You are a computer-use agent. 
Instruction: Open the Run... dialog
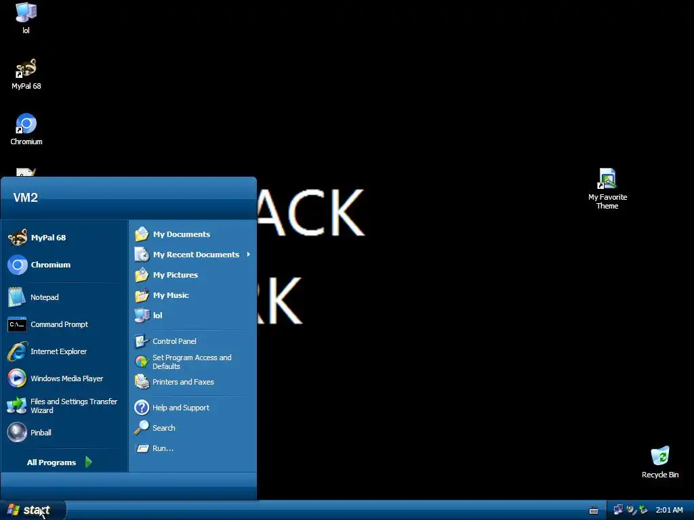pyautogui.click(x=192, y=448)
